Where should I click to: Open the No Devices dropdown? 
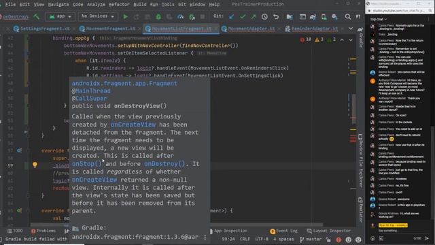98,16
